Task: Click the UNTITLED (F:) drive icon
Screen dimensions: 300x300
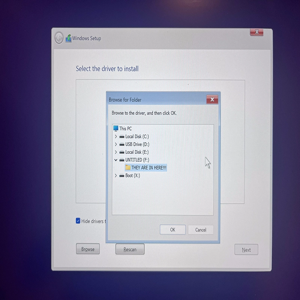Action: 122,160
